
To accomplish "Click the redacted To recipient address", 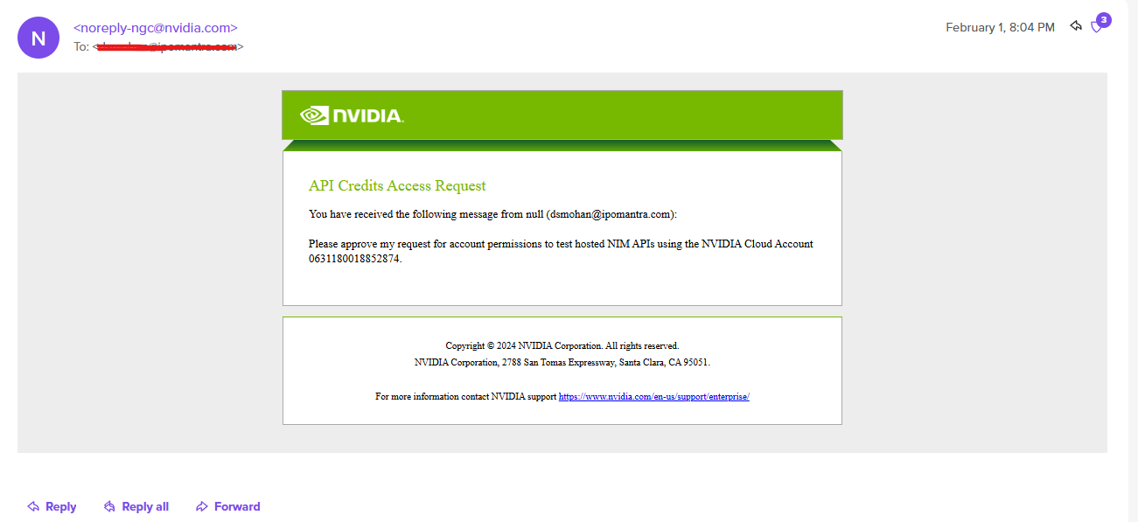I will coord(168,46).
